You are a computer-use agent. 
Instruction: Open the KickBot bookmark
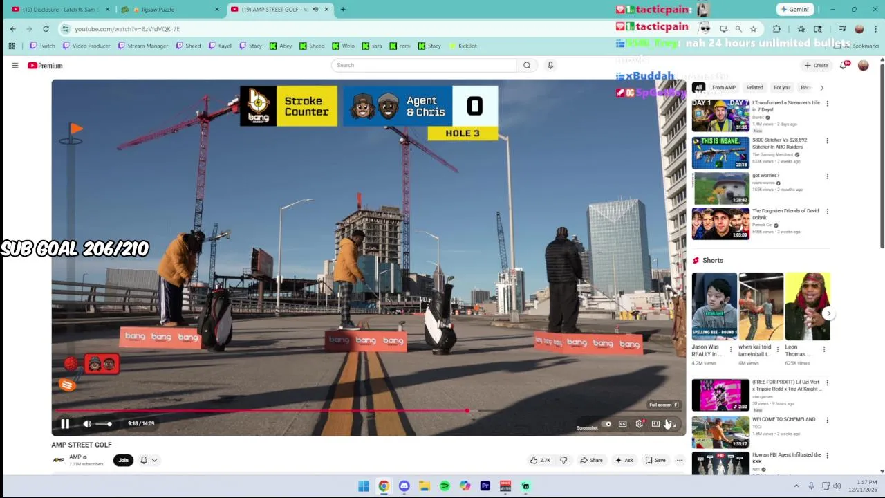pyautogui.click(x=463, y=46)
